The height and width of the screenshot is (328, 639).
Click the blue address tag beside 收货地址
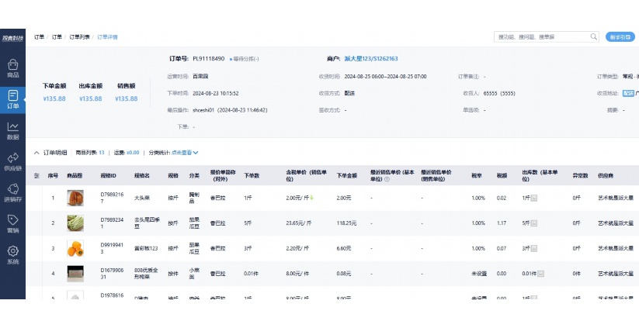(628, 93)
